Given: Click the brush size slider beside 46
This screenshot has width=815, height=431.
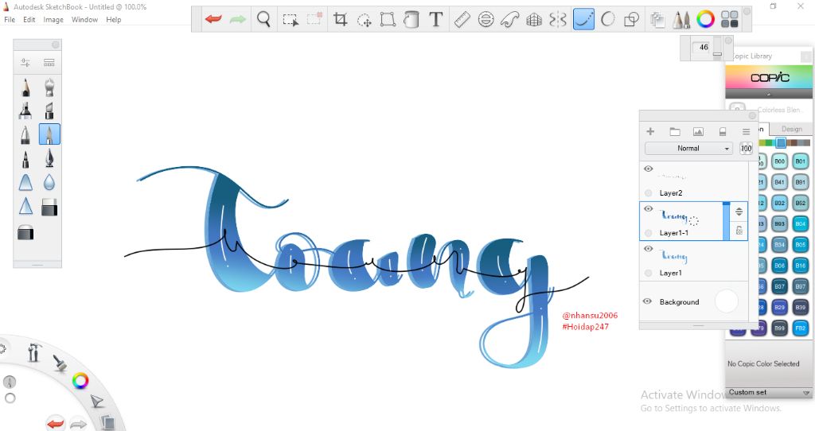Looking at the screenshot, I should point(717,48).
